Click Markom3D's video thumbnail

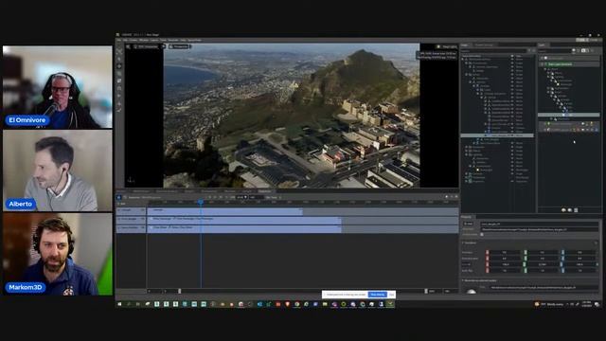58,255
